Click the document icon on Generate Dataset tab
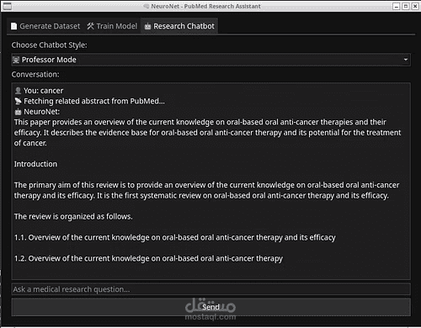The image size is (421, 328). pyautogui.click(x=13, y=26)
